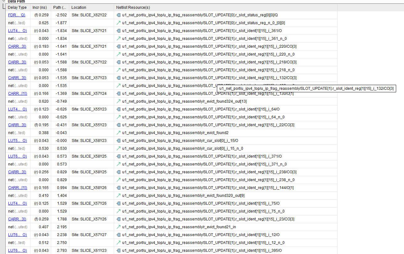Click net arrow icon beside r_evict_found21_in
The width and height of the screenshot is (404, 254).
pyautogui.click(x=118, y=227)
